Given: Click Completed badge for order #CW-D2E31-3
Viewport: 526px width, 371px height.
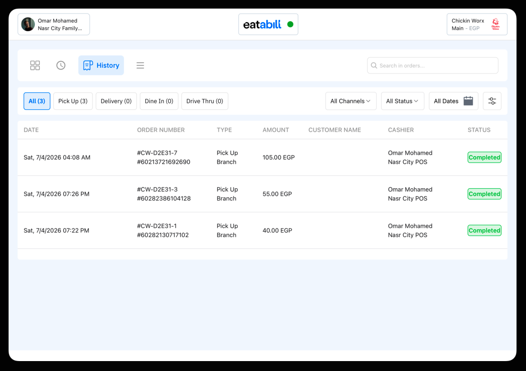Looking at the screenshot, I should (484, 194).
